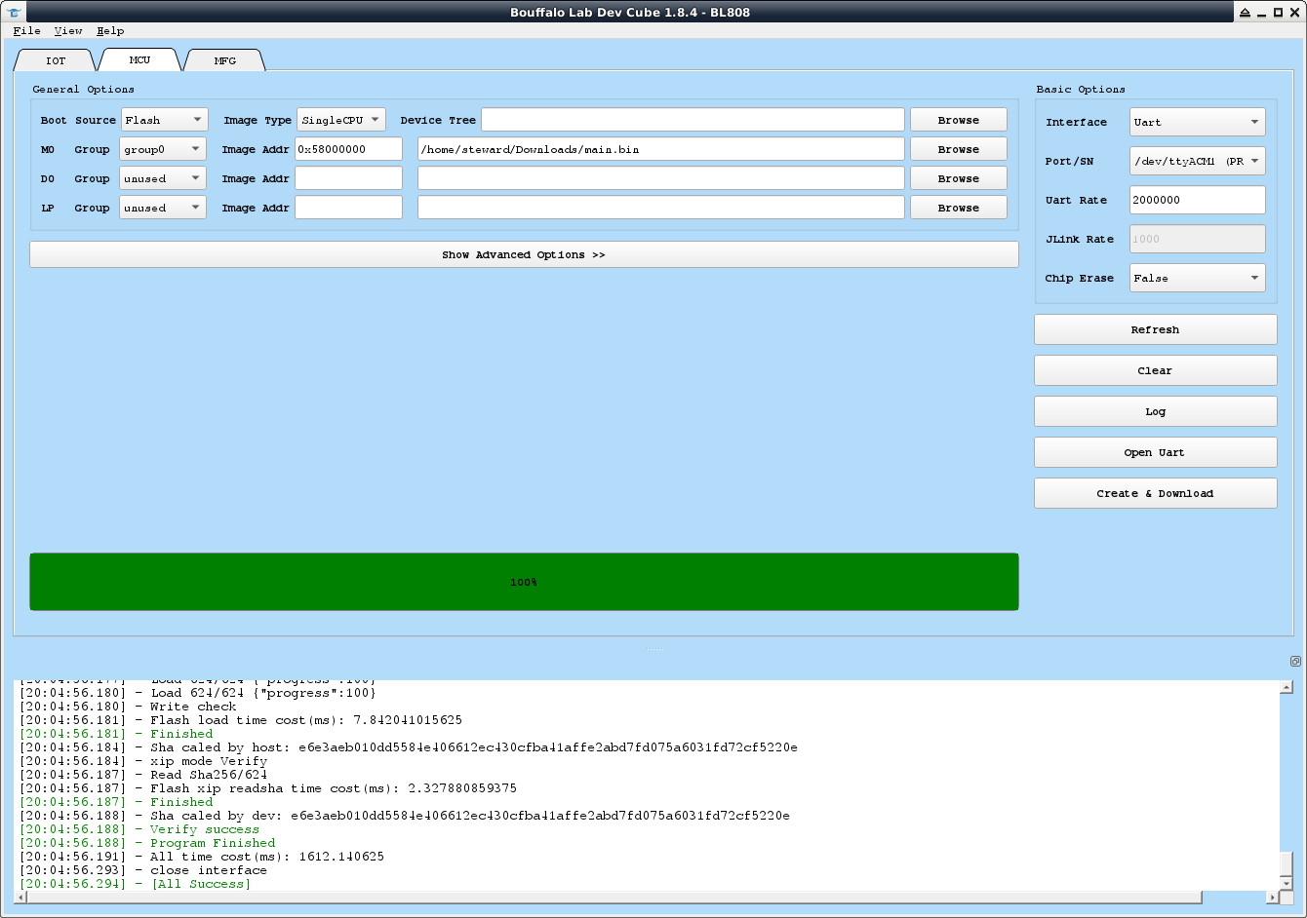This screenshot has height=918, width=1307.
Task: Click the "Flash load time cost" log line
Action: pyautogui.click(x=241, y=720)
